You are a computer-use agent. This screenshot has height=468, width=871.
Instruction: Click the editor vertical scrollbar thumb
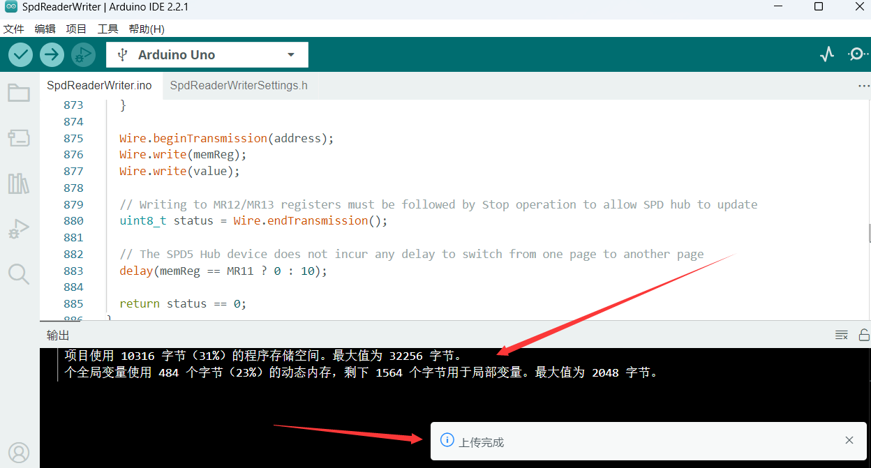click(x=869, y=234)
